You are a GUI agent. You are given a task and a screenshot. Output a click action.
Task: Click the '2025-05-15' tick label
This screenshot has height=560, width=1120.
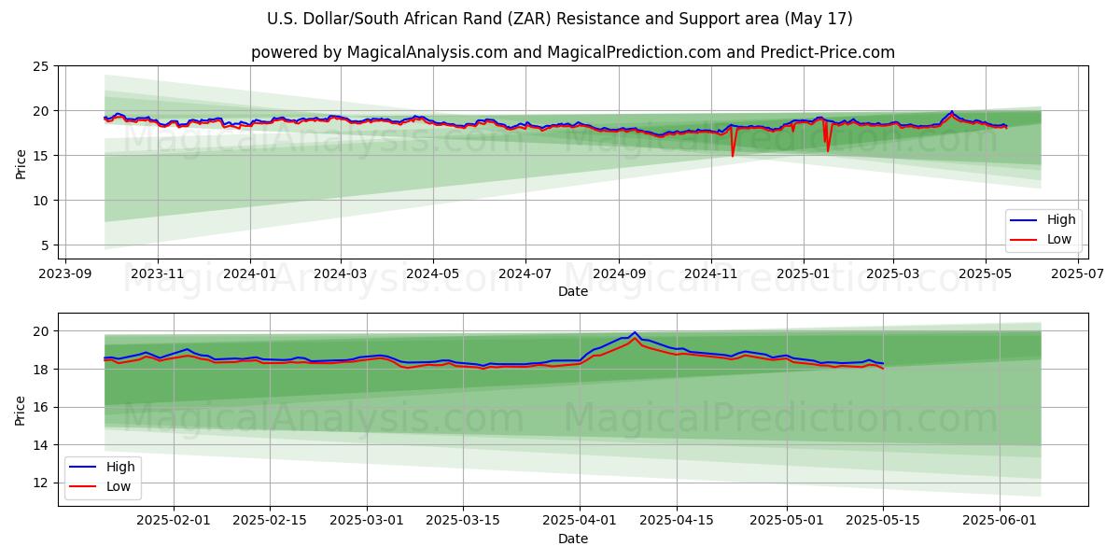click(x=883, y=521)
